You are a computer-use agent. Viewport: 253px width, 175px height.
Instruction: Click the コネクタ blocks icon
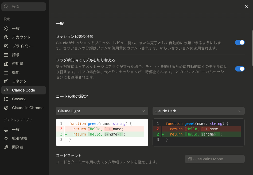click(6, 81)
